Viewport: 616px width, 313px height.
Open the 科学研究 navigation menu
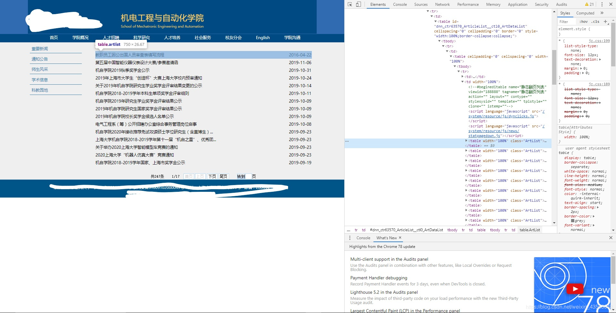click(141, 38)
